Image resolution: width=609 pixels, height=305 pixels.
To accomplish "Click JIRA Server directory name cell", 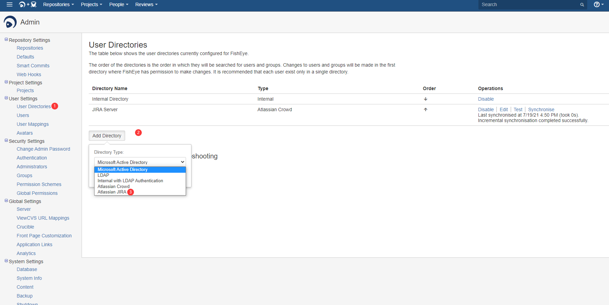I will [x=105, y=109].
